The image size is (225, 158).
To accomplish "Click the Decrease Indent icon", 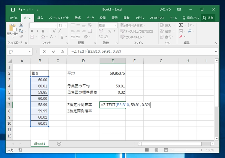I will (73, 37).
